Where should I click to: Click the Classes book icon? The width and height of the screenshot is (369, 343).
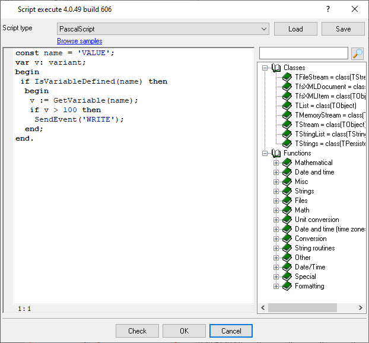click(x=276, y=68)
